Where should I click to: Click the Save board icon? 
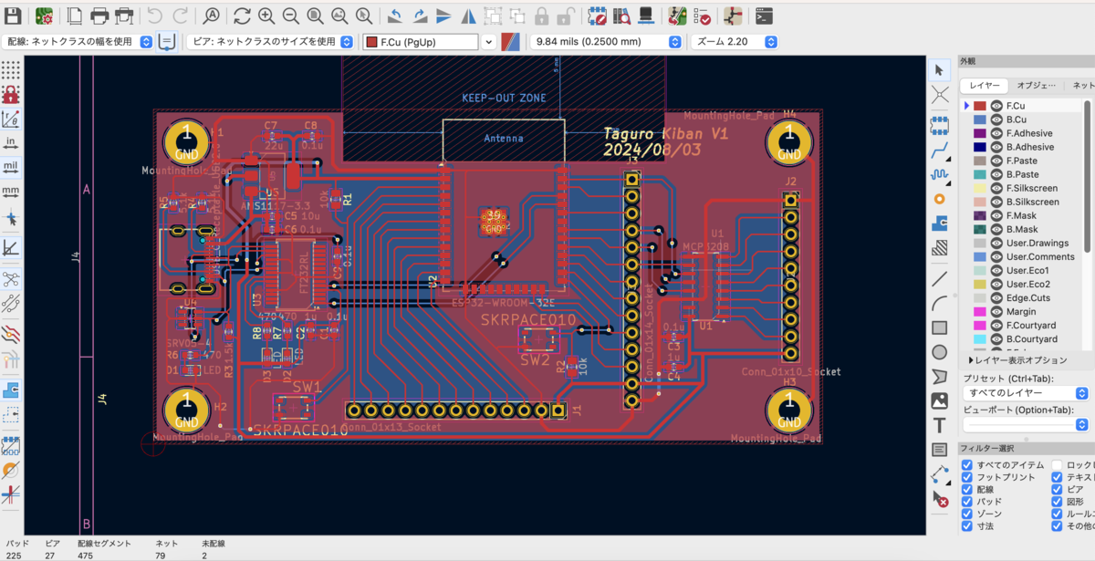(x=13, y=16)
